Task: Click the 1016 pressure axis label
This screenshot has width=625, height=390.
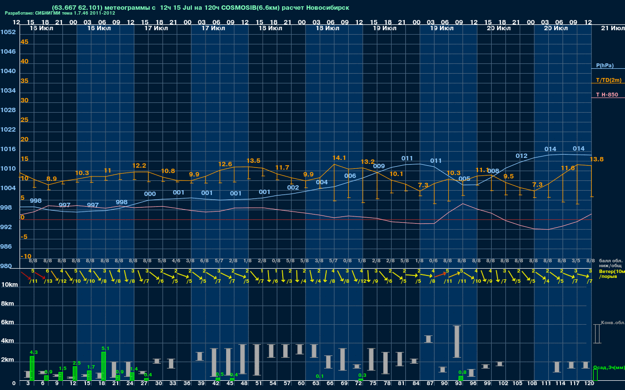Action: 8,149
